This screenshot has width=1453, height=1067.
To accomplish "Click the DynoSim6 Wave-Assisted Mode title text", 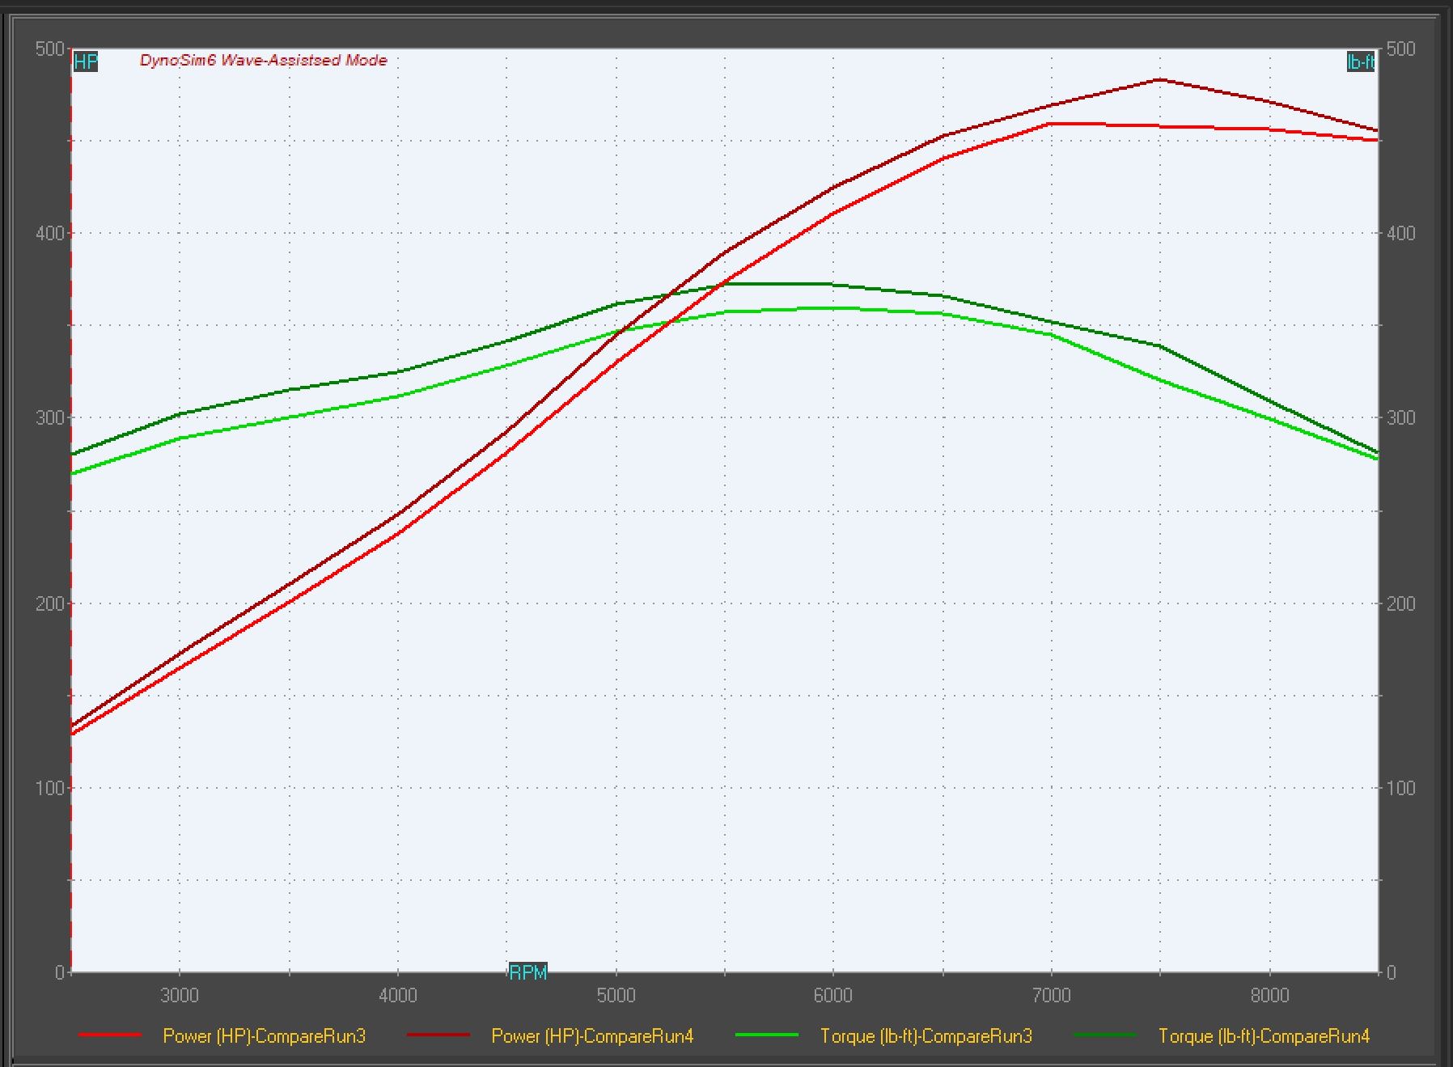I will click(x=263, y=61).
